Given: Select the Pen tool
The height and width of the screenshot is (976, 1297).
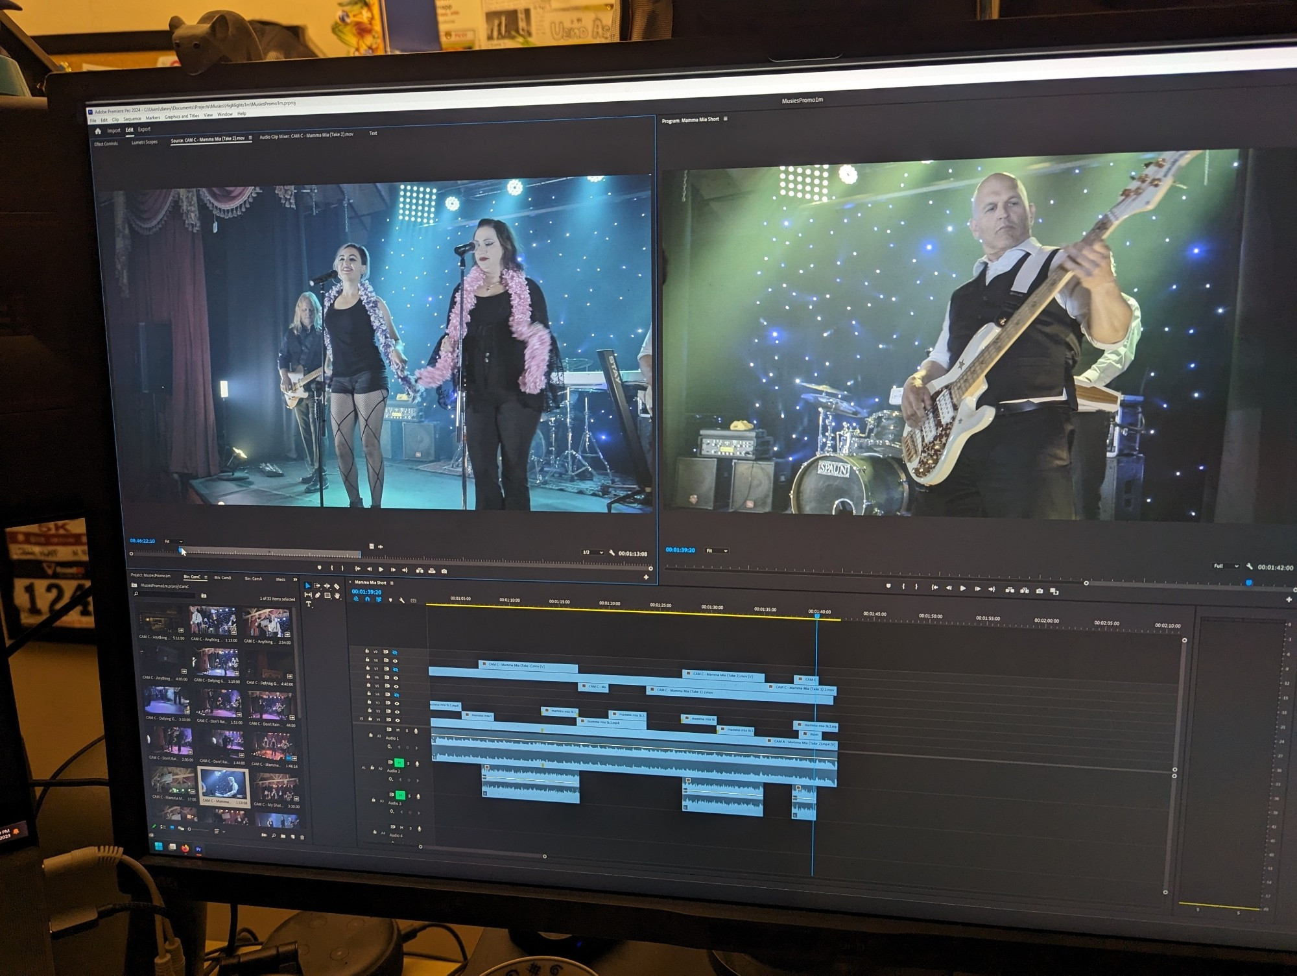Looking at the screenshot, I should pyautogui.click(x=318, y=595).
